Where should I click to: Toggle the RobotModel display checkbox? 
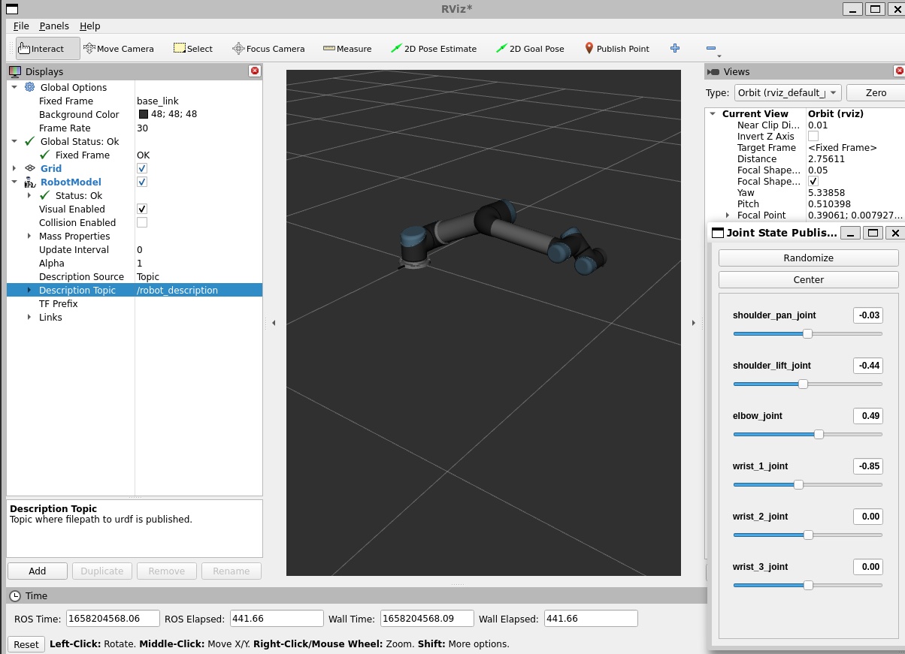[x=142, y=182]
